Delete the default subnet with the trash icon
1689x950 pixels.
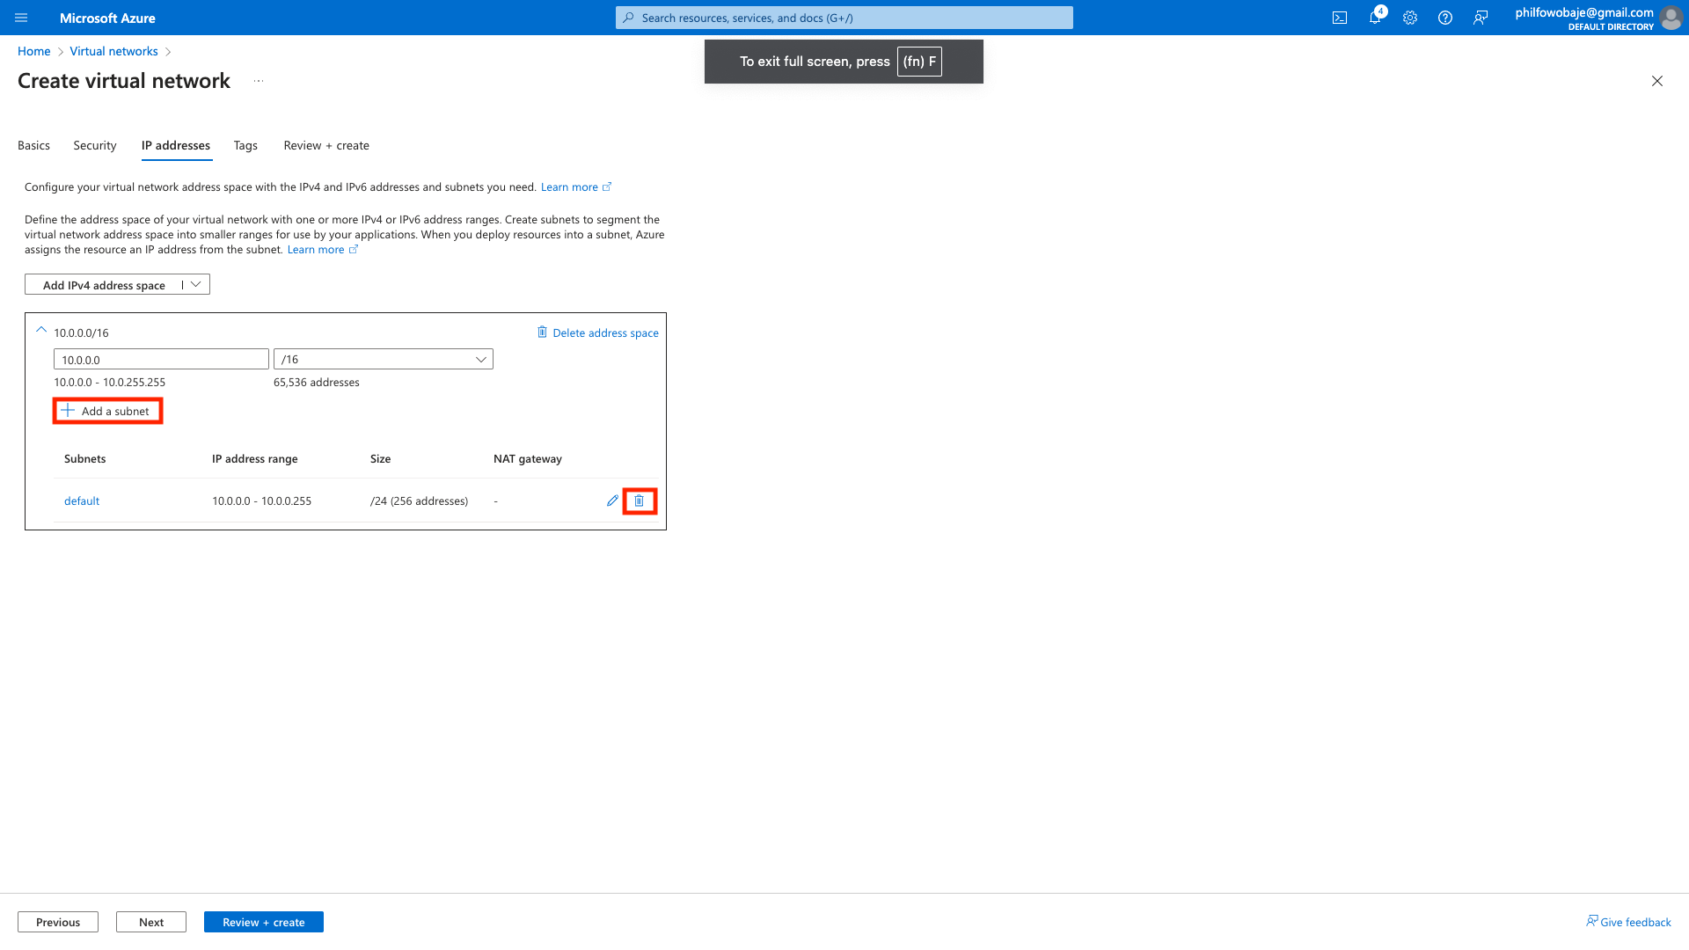click(x=640, y=501)
